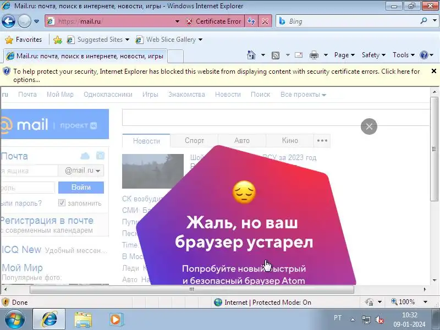This screenshot has height=330, width=440.
Task: Close the yellow security information bar
Action: click(x=434, y=71)
